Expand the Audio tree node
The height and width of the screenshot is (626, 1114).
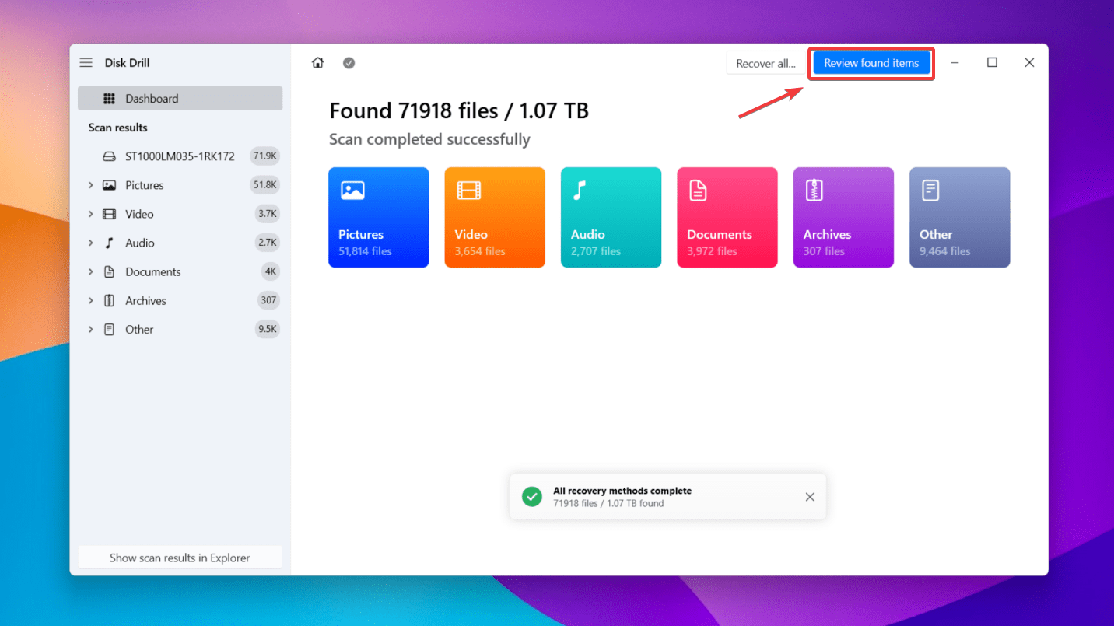coord(90,243)
